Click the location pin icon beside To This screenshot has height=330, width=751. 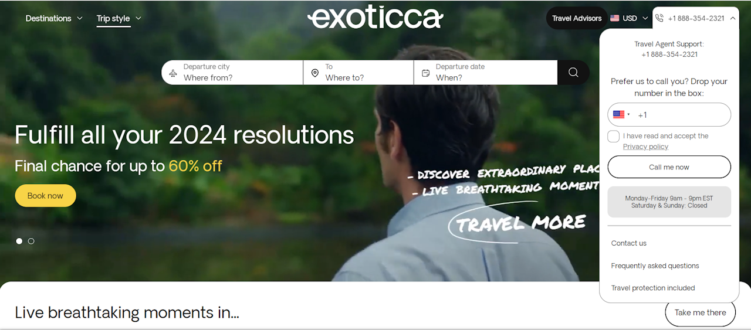pyautogui.click(x=314, y=73)
